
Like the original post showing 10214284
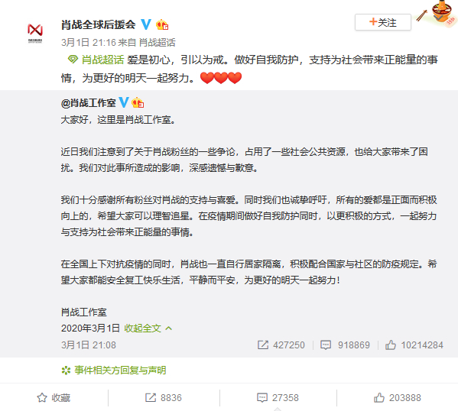[414, 345]
